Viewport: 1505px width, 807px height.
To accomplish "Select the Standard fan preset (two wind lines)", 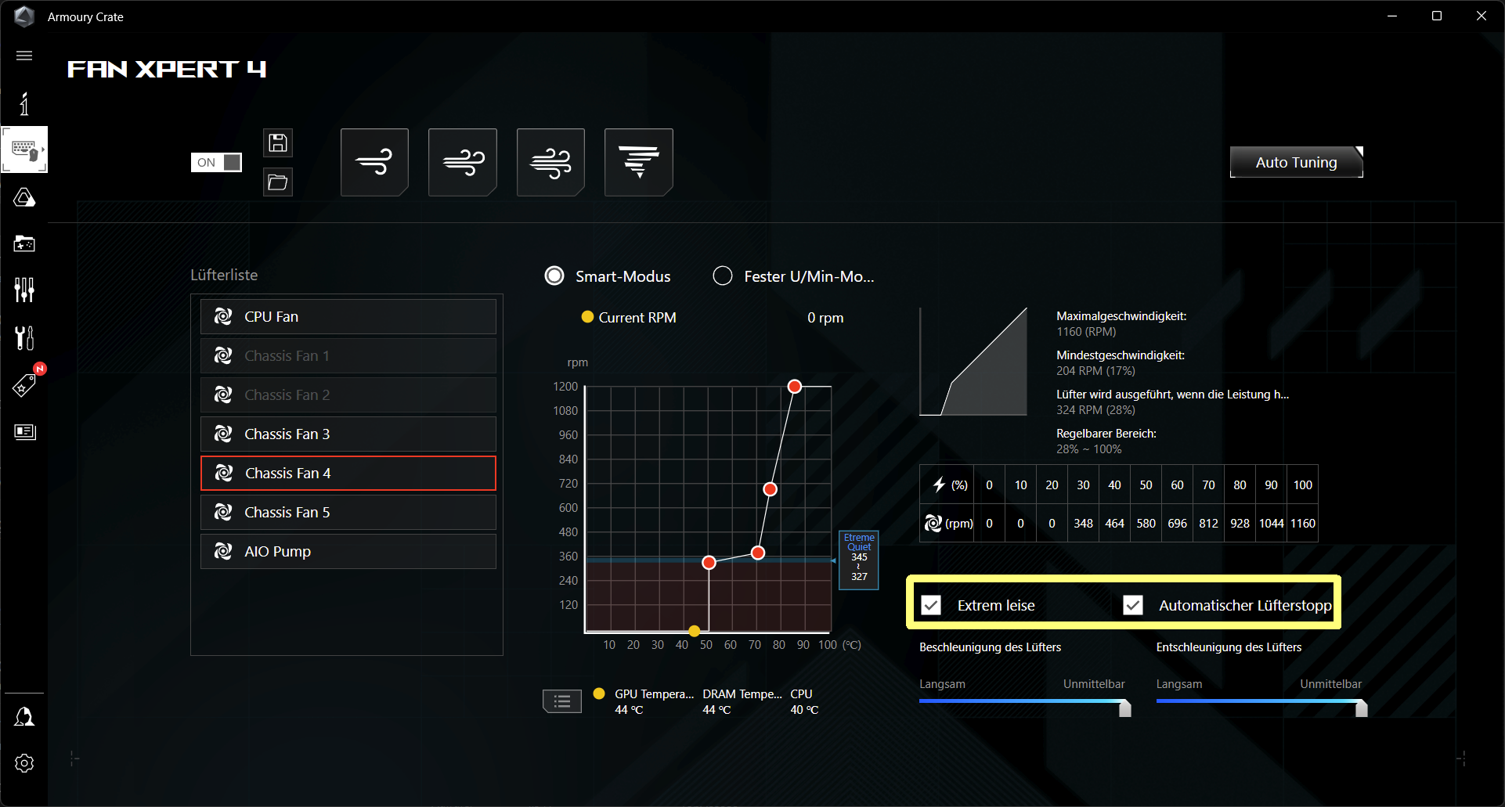I will point(463,162).
